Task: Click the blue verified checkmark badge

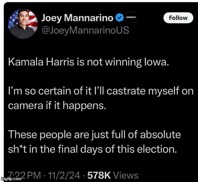Action: (x=120, y=17)
